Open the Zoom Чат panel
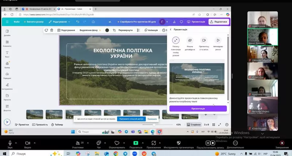292x156 pixels. coord(99,145)
